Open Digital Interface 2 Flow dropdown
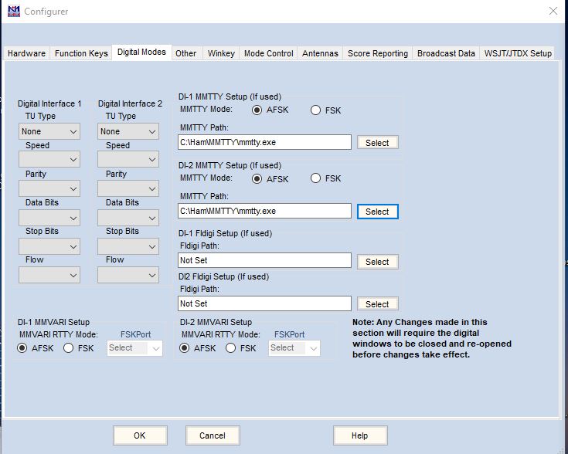568x454 pixels. click(x=128, y=275)
